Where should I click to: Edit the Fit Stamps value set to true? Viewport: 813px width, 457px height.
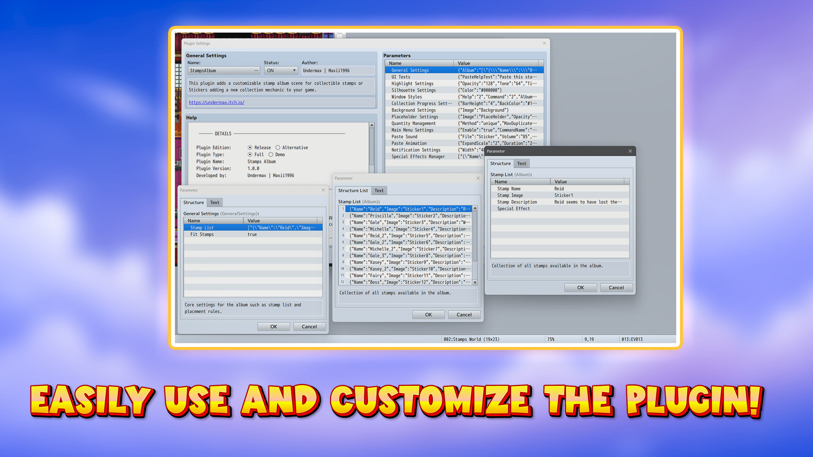[x=252, y=234]
